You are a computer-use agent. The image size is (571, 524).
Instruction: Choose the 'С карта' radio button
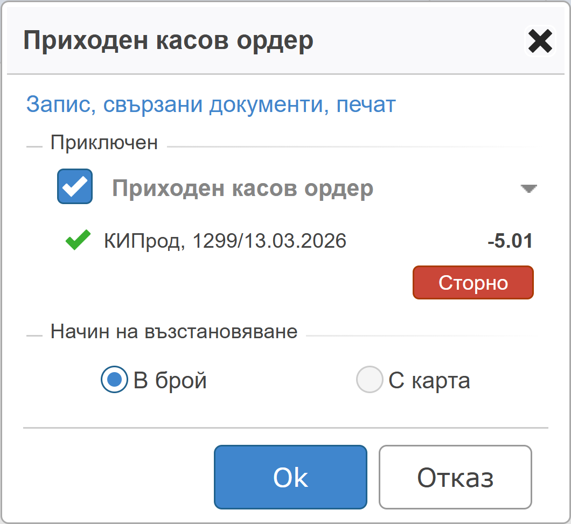[x=370, y=381]
